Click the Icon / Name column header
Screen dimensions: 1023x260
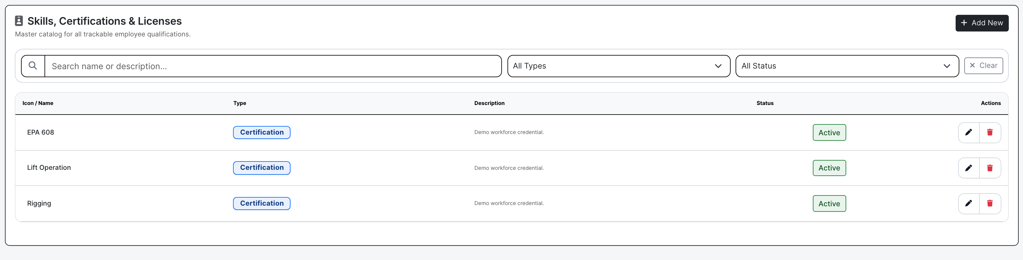coord(38,103)
